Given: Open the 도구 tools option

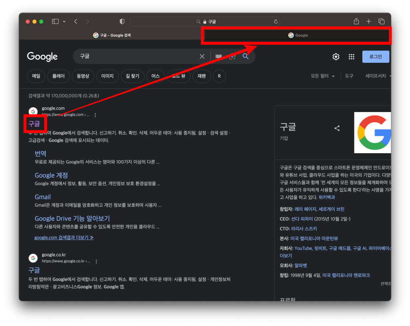Looking at the screenshot, I should coord(349,76).
